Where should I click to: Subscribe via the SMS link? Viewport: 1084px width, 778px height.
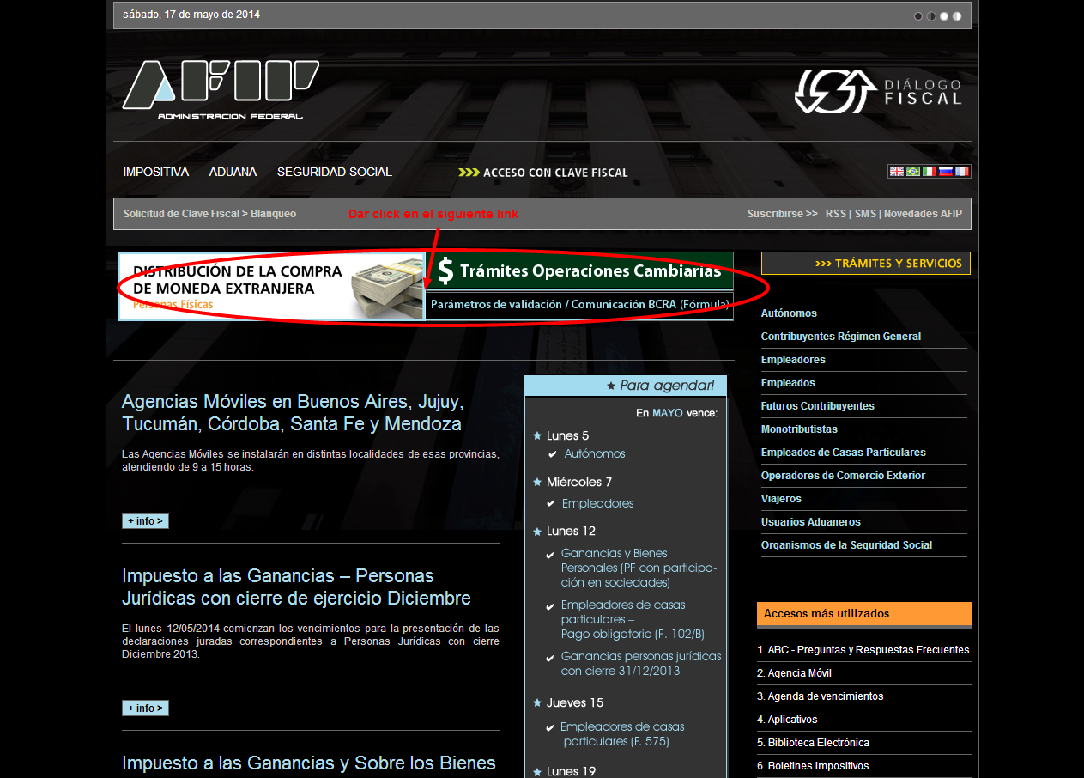(x=865, y=214)
